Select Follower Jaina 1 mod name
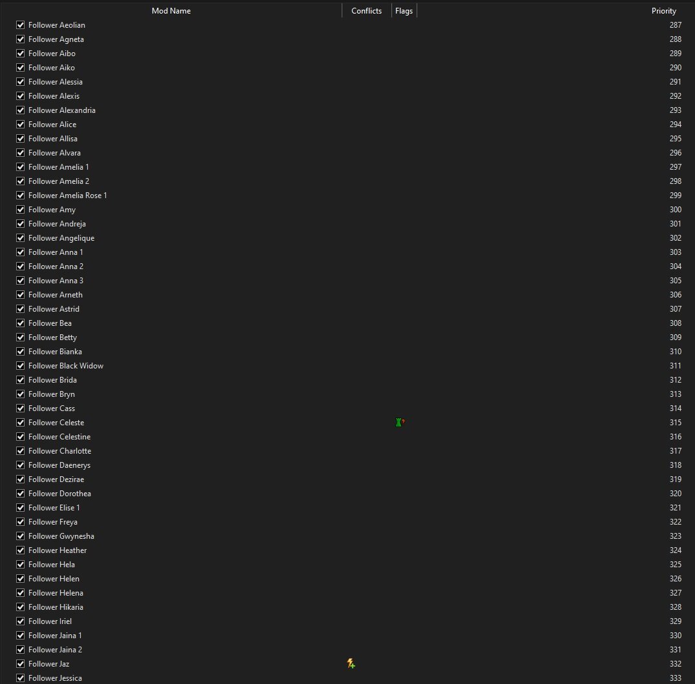The image size is (695, 684). (55, 636)
